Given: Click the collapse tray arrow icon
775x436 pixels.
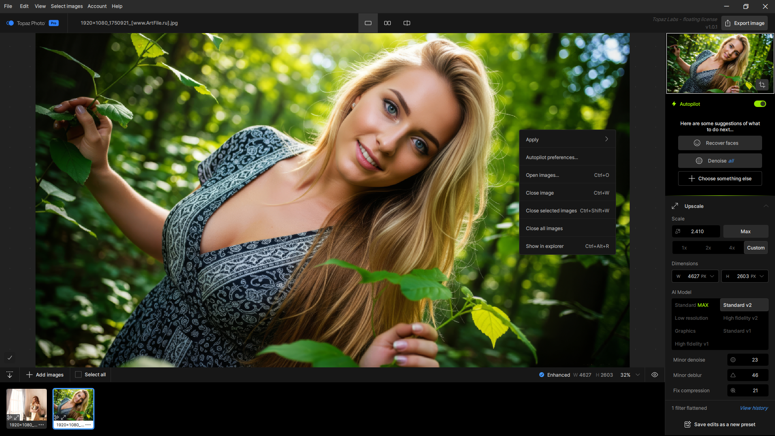Looking at the screenshot, I should pyautogui.click(x=10, y=375).
